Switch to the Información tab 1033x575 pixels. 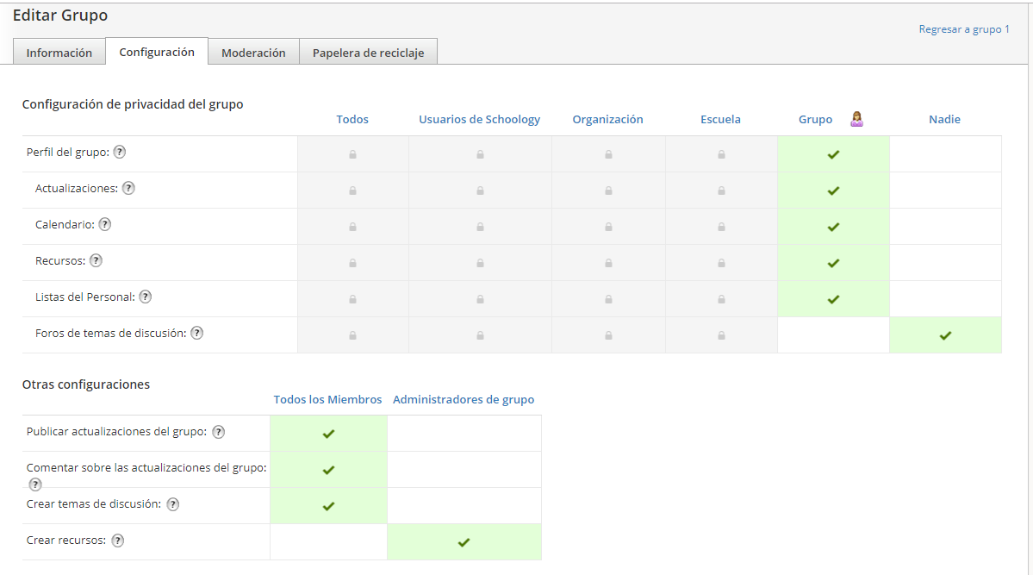point(59,52)
